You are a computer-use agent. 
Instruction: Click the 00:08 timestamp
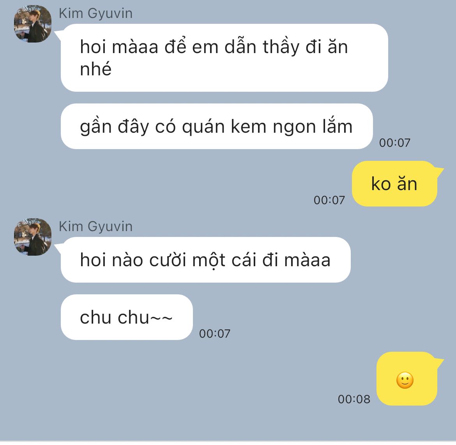pyautogui.click(x=354, y=399)
